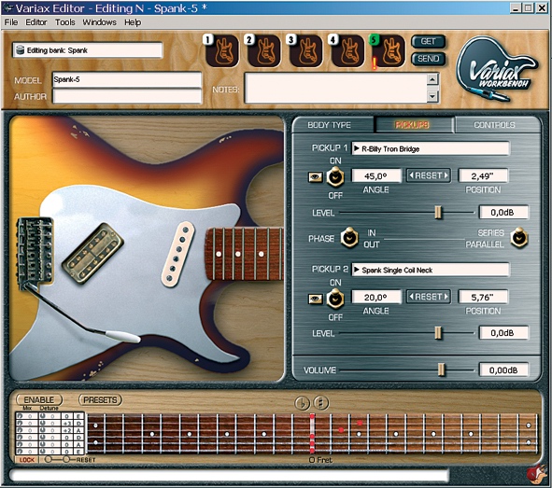Click the NOTES text area

(x=336, y=88)
